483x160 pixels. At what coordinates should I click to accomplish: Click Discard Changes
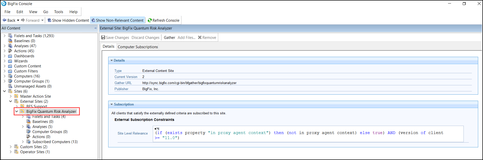point(145,37)
